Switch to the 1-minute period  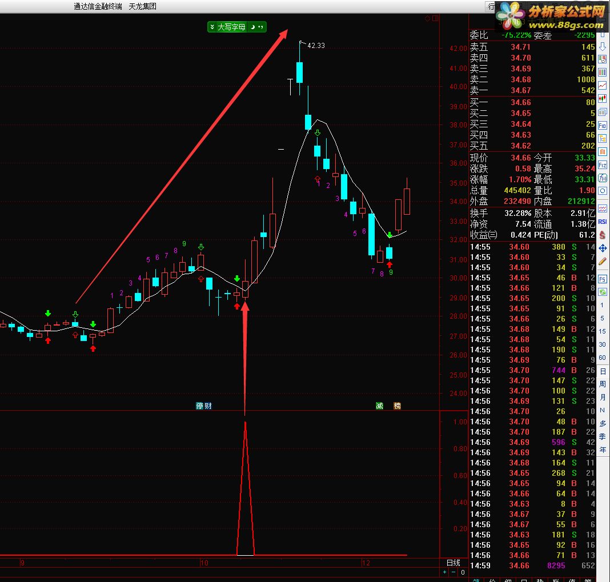click(x=602, y=305)
